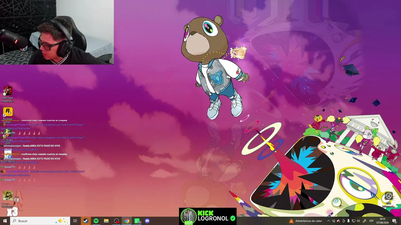Select the guion Word document on desktop
Screen dimensions: 401x225
click(8, 156)
